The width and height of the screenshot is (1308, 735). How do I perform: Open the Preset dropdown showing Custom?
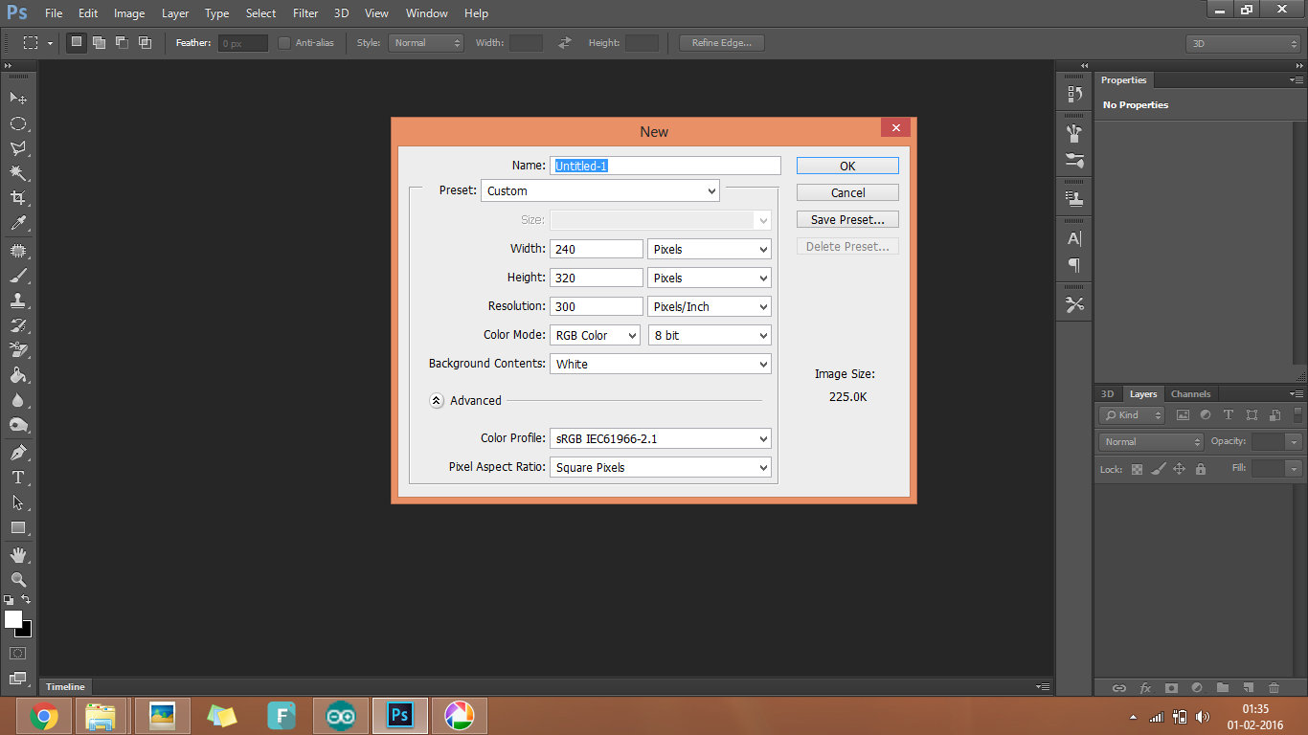tap(600, 190)
